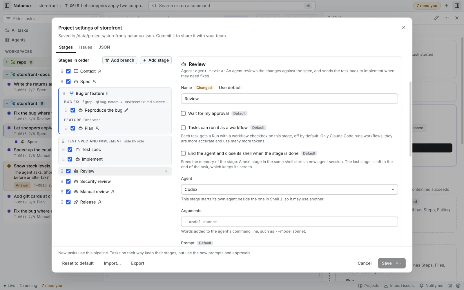Screen dimensions: 464x290
Task: Click the drag handle of Release stage
Action: (x=62, y=202)
